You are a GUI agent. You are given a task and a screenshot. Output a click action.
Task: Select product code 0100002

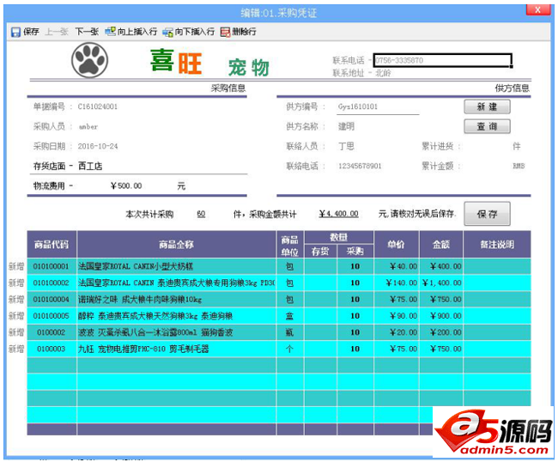tap(51, 332)
